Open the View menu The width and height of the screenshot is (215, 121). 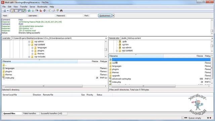coord(16,7)
